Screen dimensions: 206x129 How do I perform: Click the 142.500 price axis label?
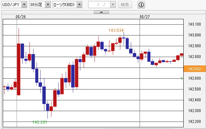click(194, 89)
